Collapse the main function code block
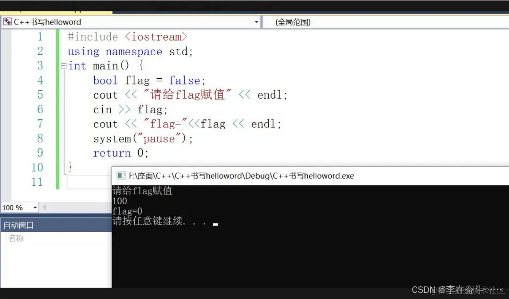 pyautogui.click(x=63, y=66)
